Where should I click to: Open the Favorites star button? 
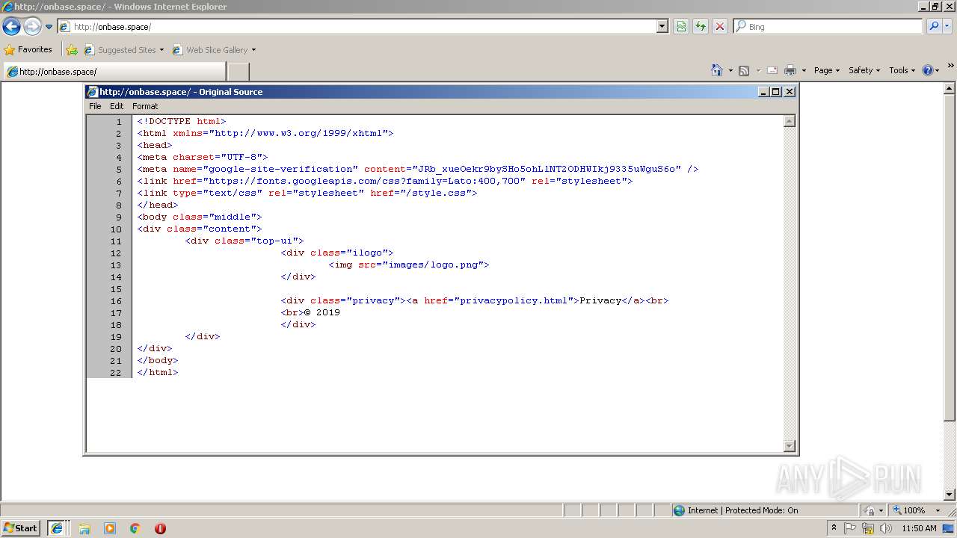[x=28, y=49]
